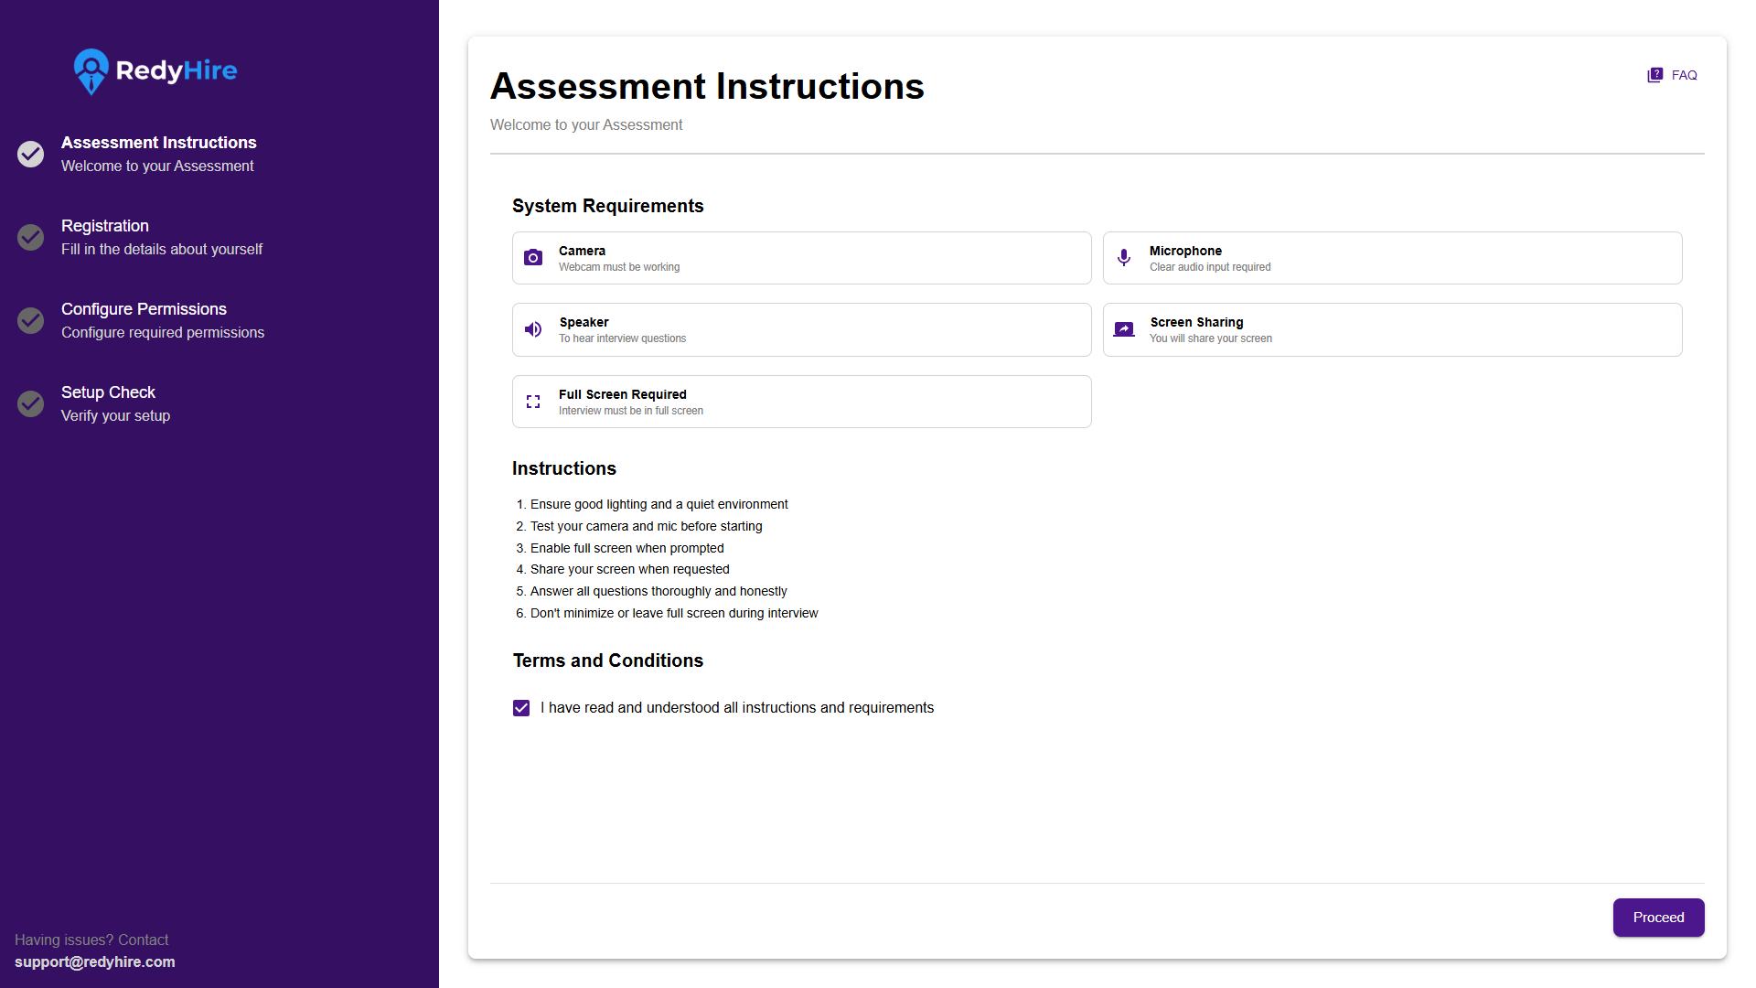This screenshot has width=1756, height=988.
Task: Go to the Registration step
Action: point(161,237)
